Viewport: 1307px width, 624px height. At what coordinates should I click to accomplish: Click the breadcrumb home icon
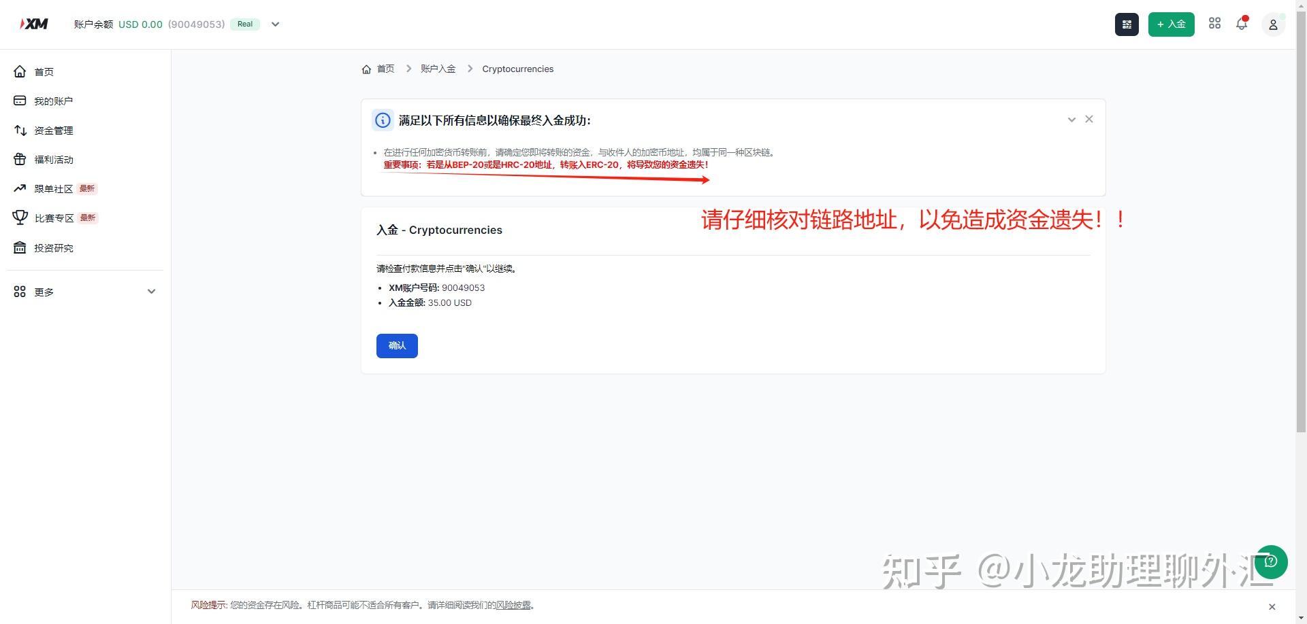click(366, 69)
